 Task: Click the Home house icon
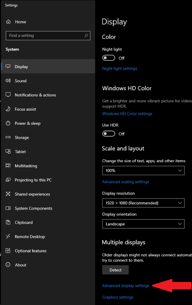pos(8,22)
